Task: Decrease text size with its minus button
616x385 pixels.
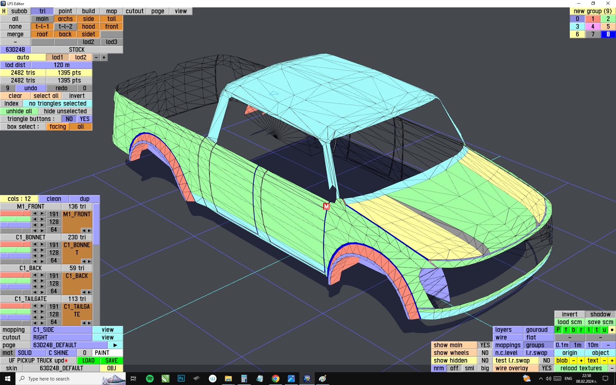Action: (x=604, y=361)
